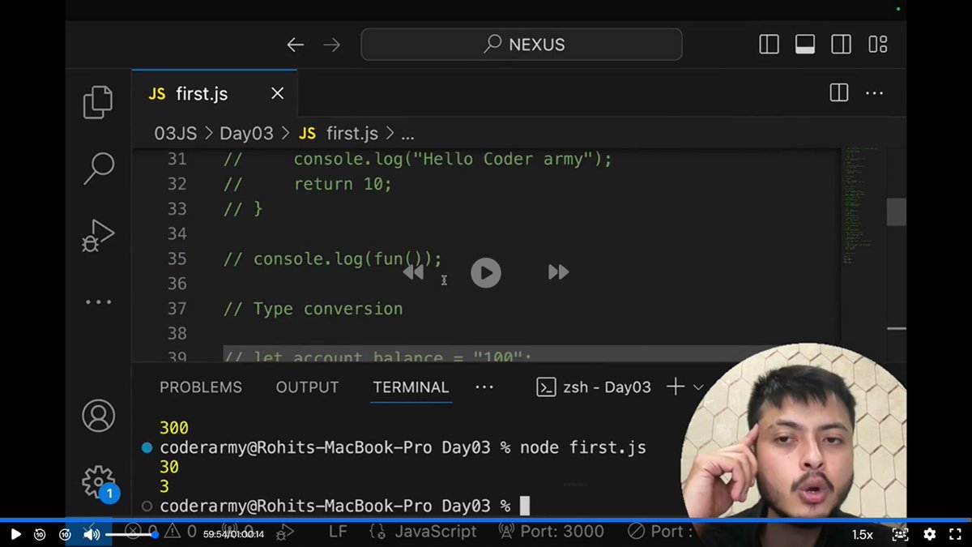Select the first.js editor tab
This screenshot has height=547, width=972.
click(x=214, y=93)
